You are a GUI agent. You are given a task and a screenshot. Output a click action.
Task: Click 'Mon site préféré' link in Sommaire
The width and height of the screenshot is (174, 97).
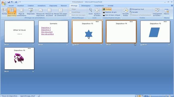[47, 34]
